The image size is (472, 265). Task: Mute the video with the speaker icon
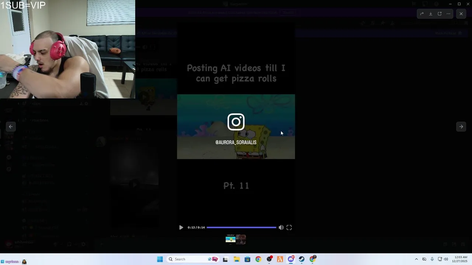(x=281, y=227)
